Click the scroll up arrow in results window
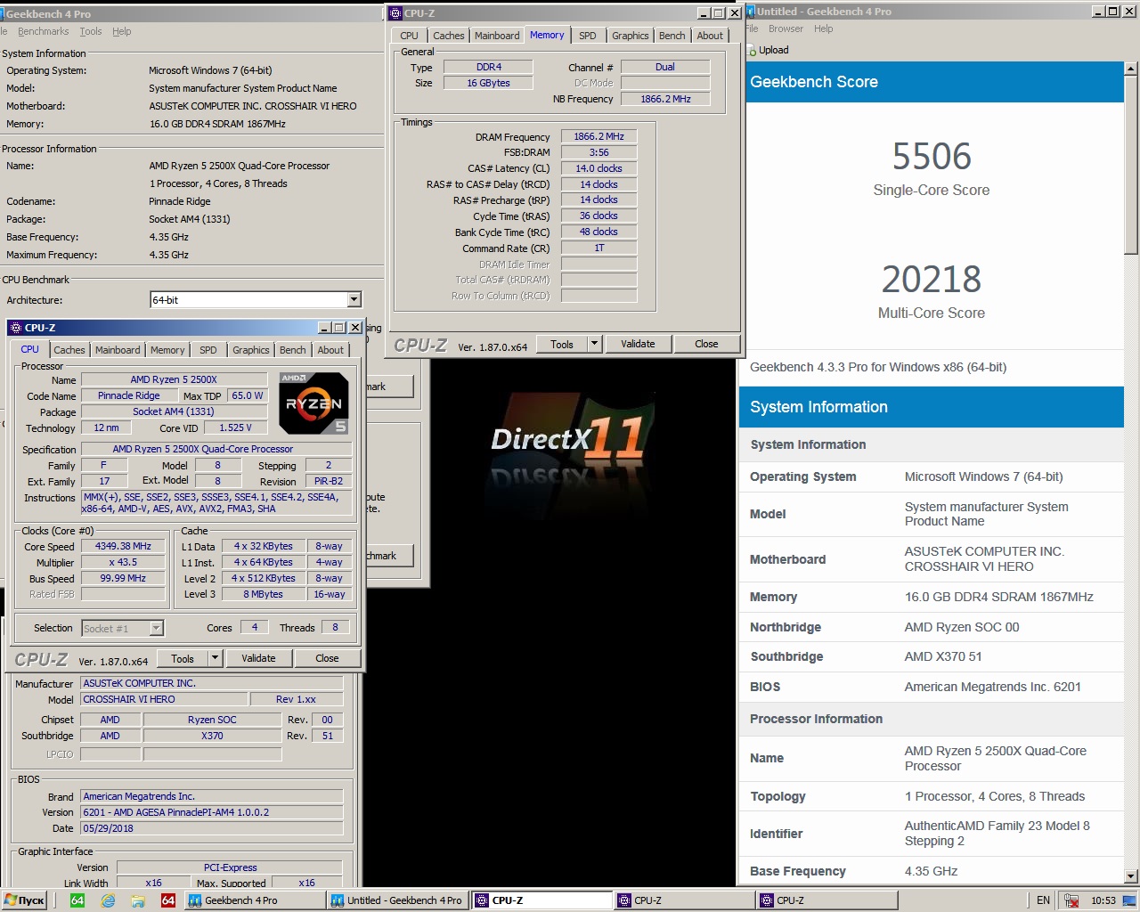The height and width of the screenshot is (912, 1140). click(x=1131, y=69)
